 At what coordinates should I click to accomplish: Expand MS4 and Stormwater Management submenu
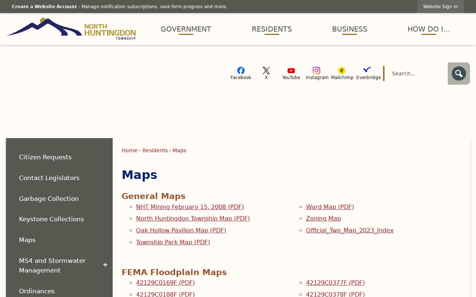pyautogui.click(x=105, y=265)
